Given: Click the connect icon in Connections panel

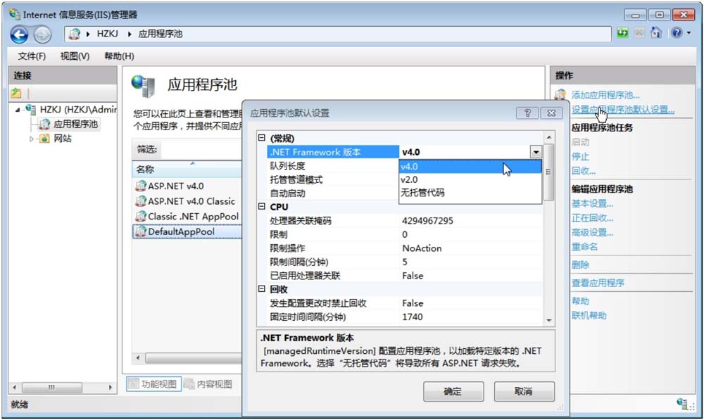Looking at the screenshot, I should [x=16, y=94].
